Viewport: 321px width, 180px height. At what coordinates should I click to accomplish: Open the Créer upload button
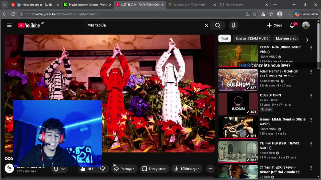274,25
